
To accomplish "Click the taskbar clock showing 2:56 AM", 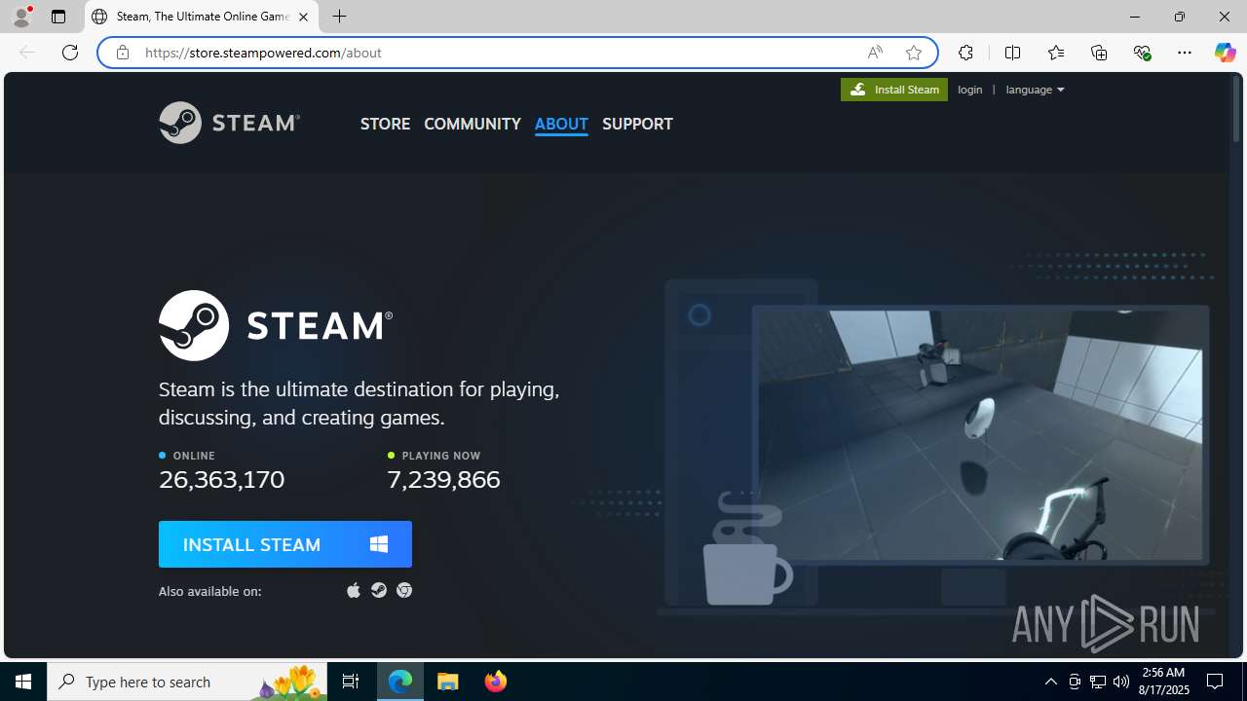I will click(x=1163, y=681).
